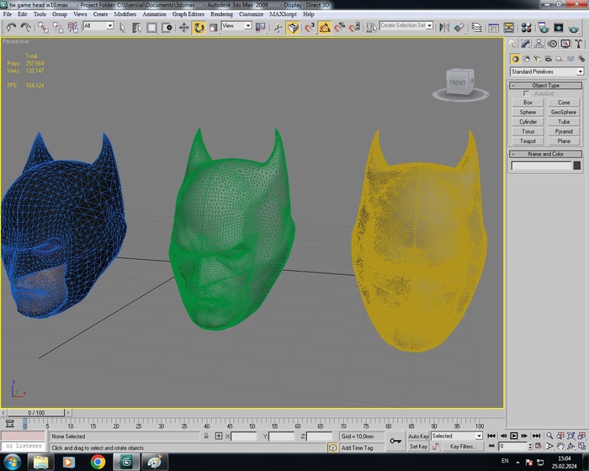
Task: Click the Undo arrow in toolbar
Action: pos(11,27)
